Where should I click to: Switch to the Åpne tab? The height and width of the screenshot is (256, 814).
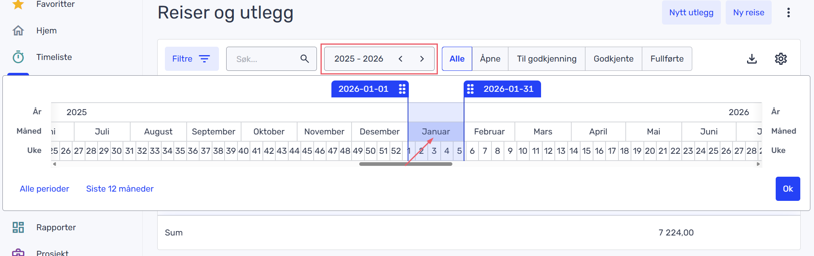(x=490, y=59)
